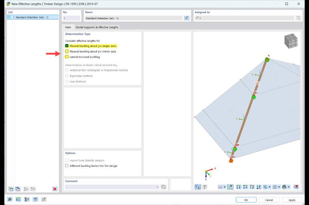The image size is (309, 205).
Task: Expand dimension display dropdown arrow
Action: pos(224,187)
